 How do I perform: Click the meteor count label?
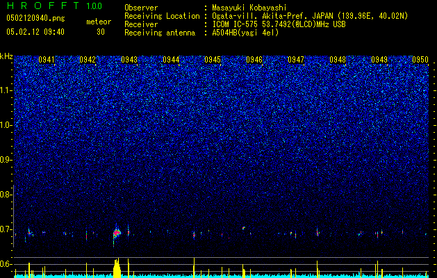tap(99, 22)
